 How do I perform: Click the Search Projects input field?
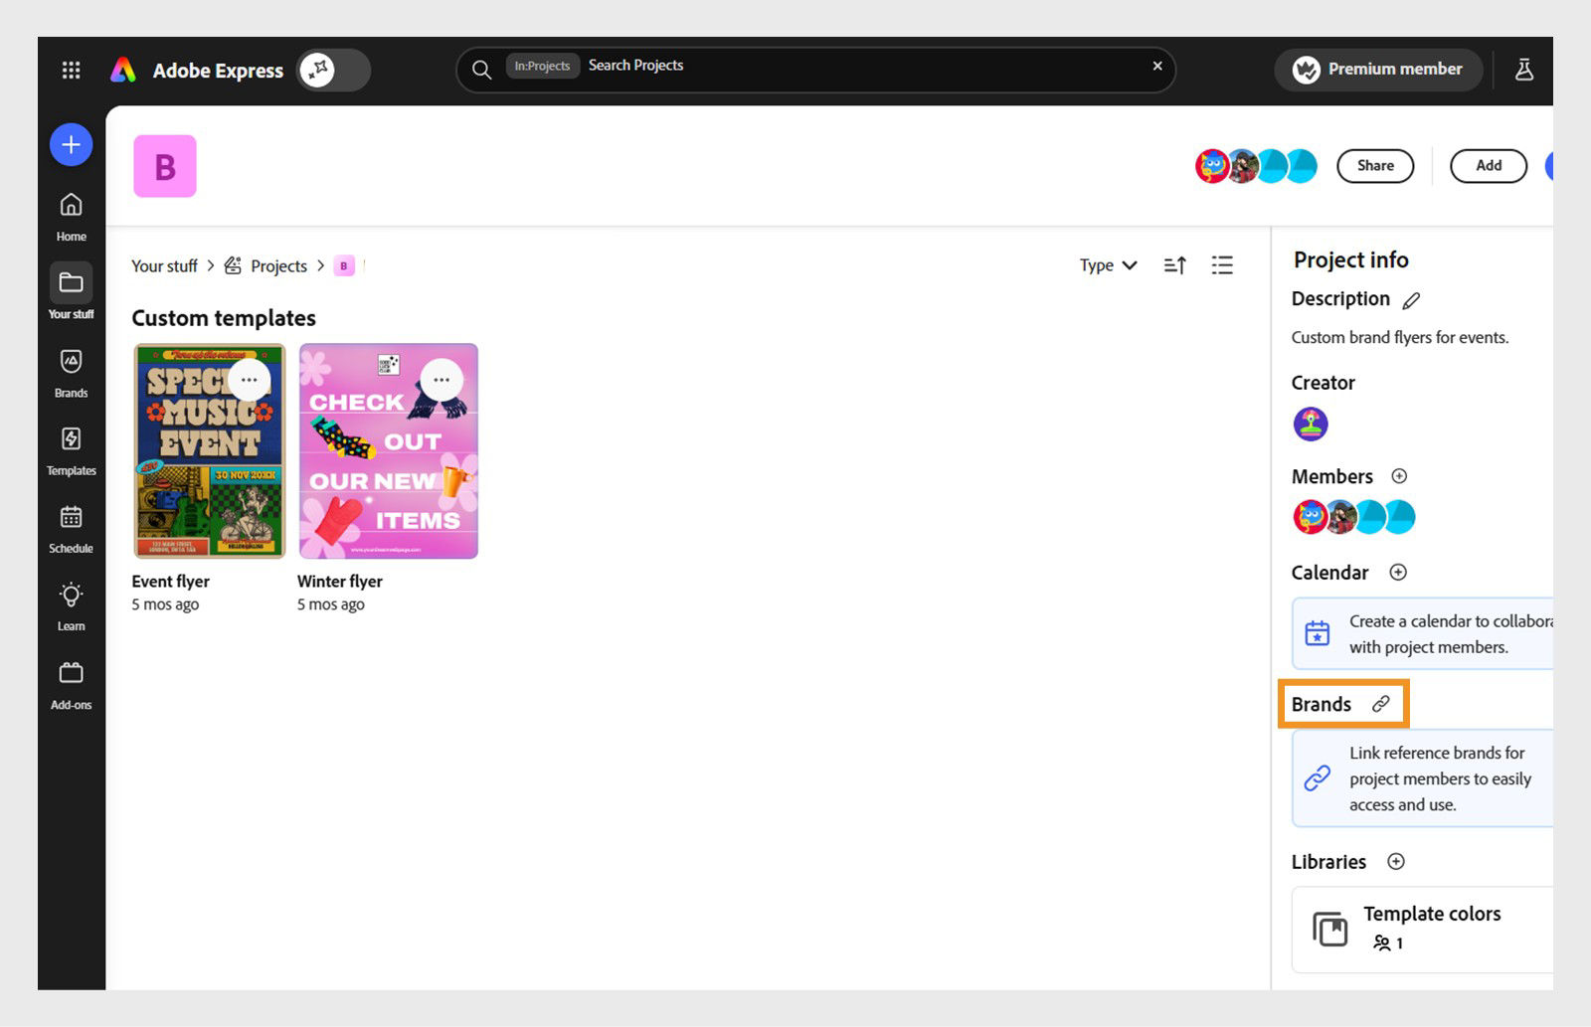[x=696, y=67]
